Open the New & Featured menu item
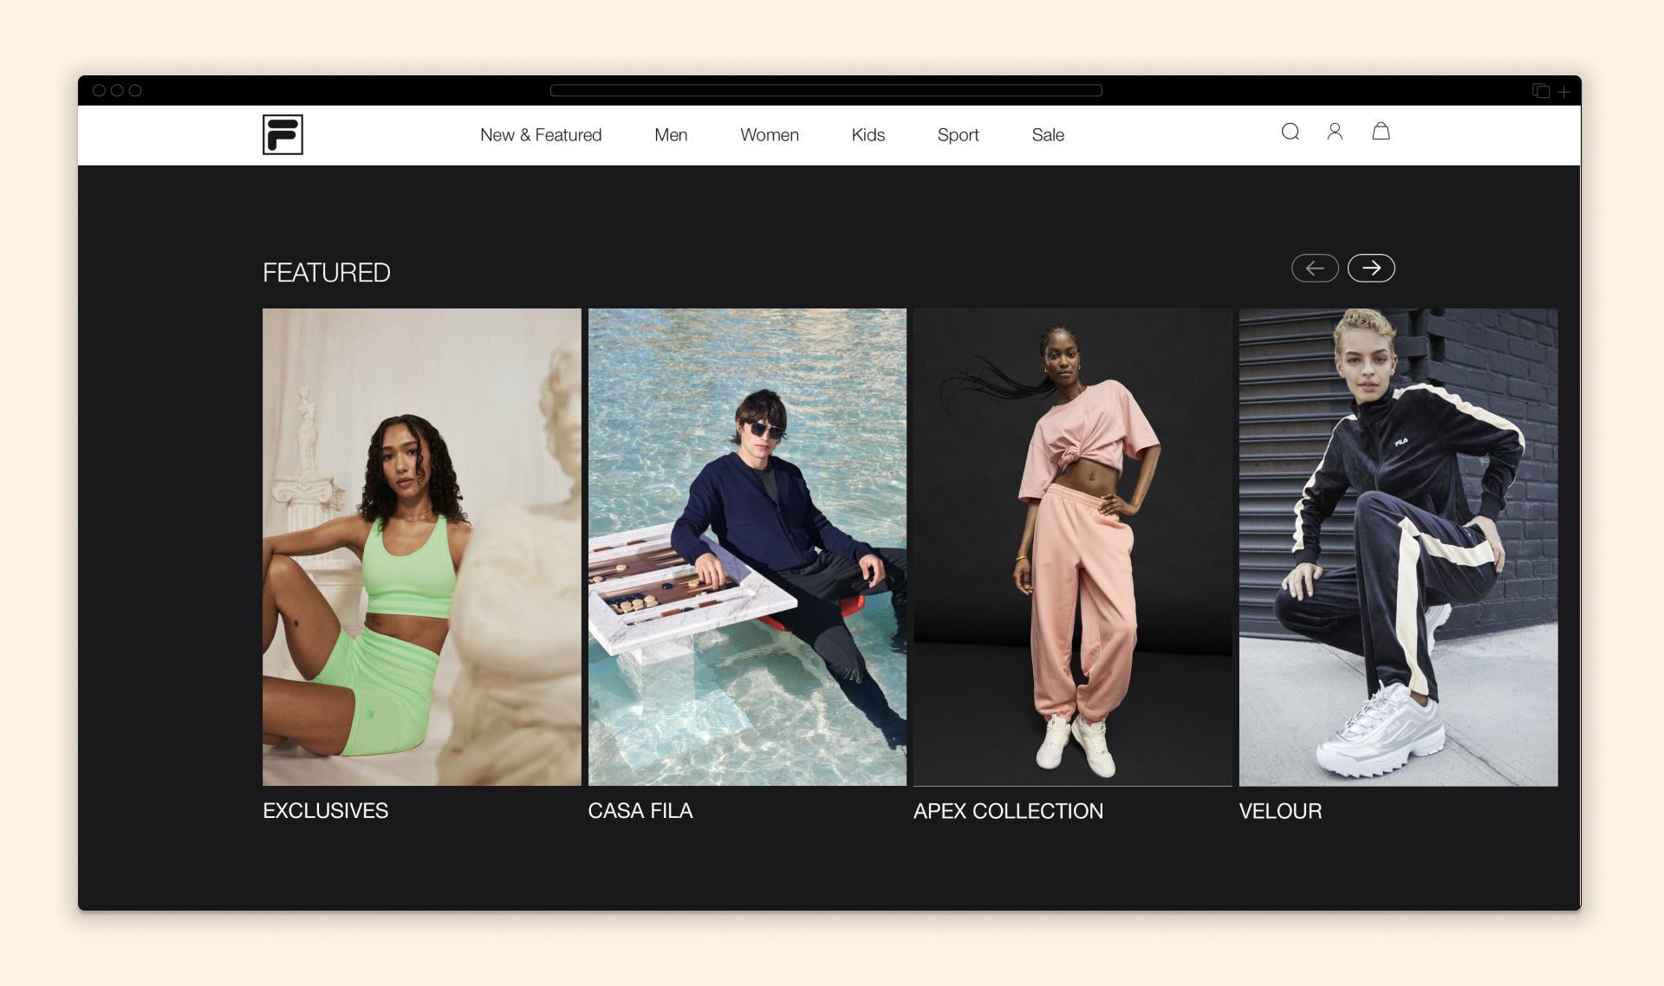The width and height of the screenshot is (1664, 986). [541, 133]
